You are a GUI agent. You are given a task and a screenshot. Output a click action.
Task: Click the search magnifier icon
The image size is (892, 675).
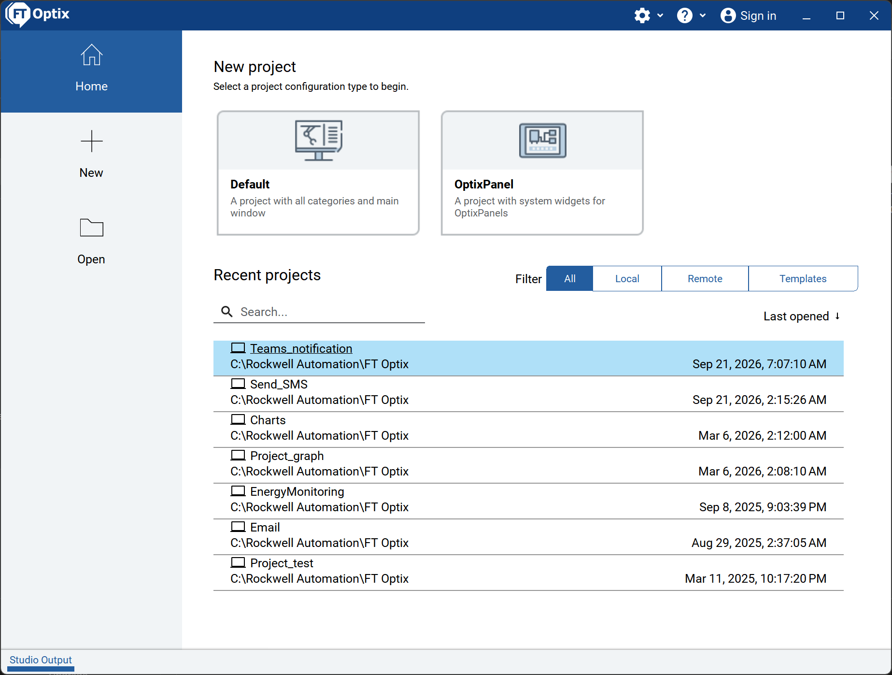(x=227, y=312)
